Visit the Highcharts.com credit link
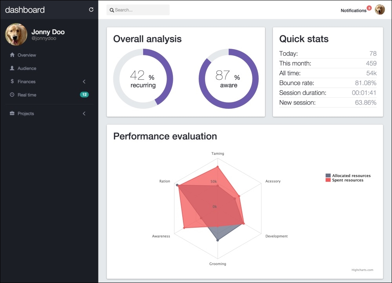This screenshot has width=392, height=283. click(362, 270)
